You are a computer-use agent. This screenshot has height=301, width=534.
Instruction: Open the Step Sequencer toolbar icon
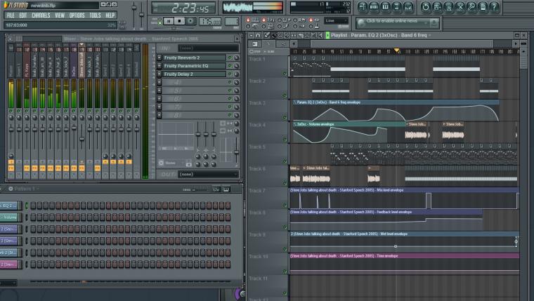pos(374,7)
